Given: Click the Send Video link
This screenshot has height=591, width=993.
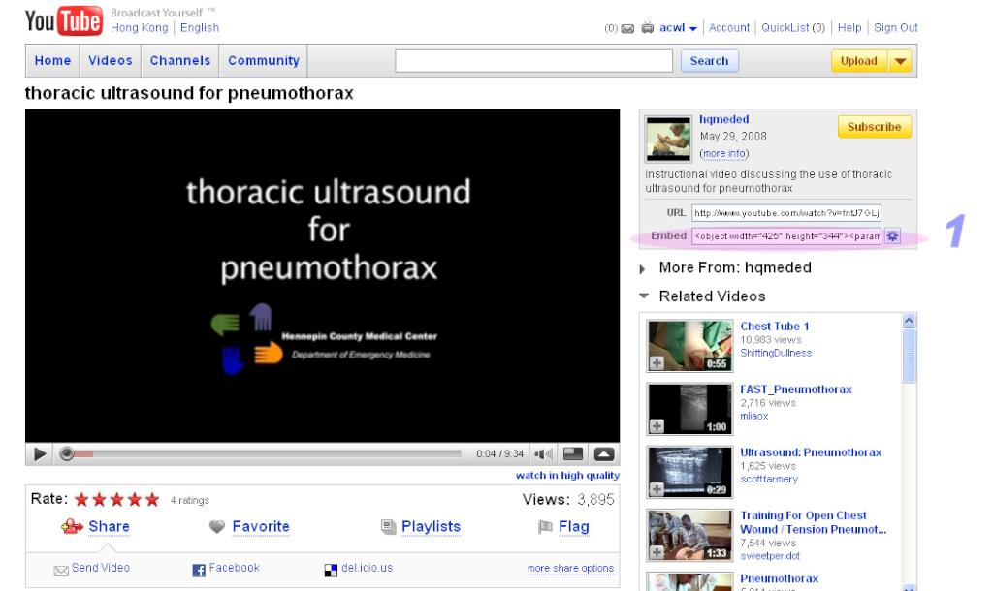Looking at the screenshot, I should pos(101,568).
